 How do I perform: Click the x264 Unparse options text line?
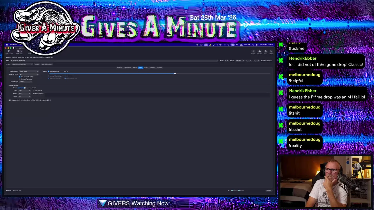coord(30,100)
